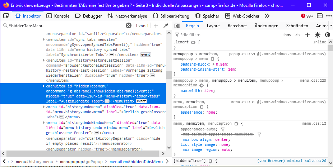Screen dimensions: 333x167
Task: Activate the element picker tool
Action: (6, 16)
